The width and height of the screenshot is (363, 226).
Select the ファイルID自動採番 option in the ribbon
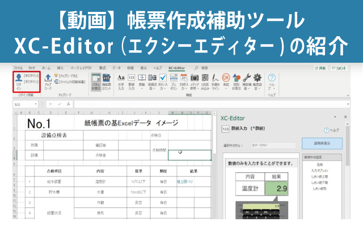tap(70, 81)
